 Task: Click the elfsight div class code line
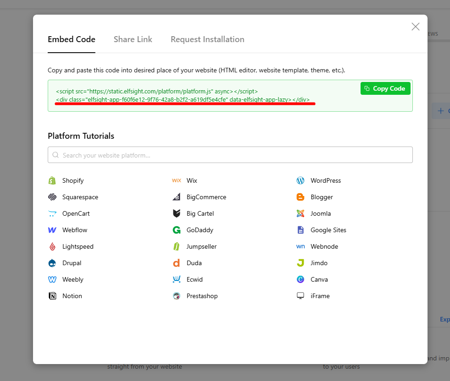[183, 100]
